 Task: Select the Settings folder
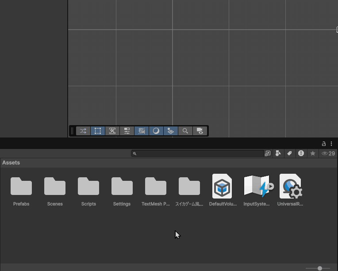[122, 186]
